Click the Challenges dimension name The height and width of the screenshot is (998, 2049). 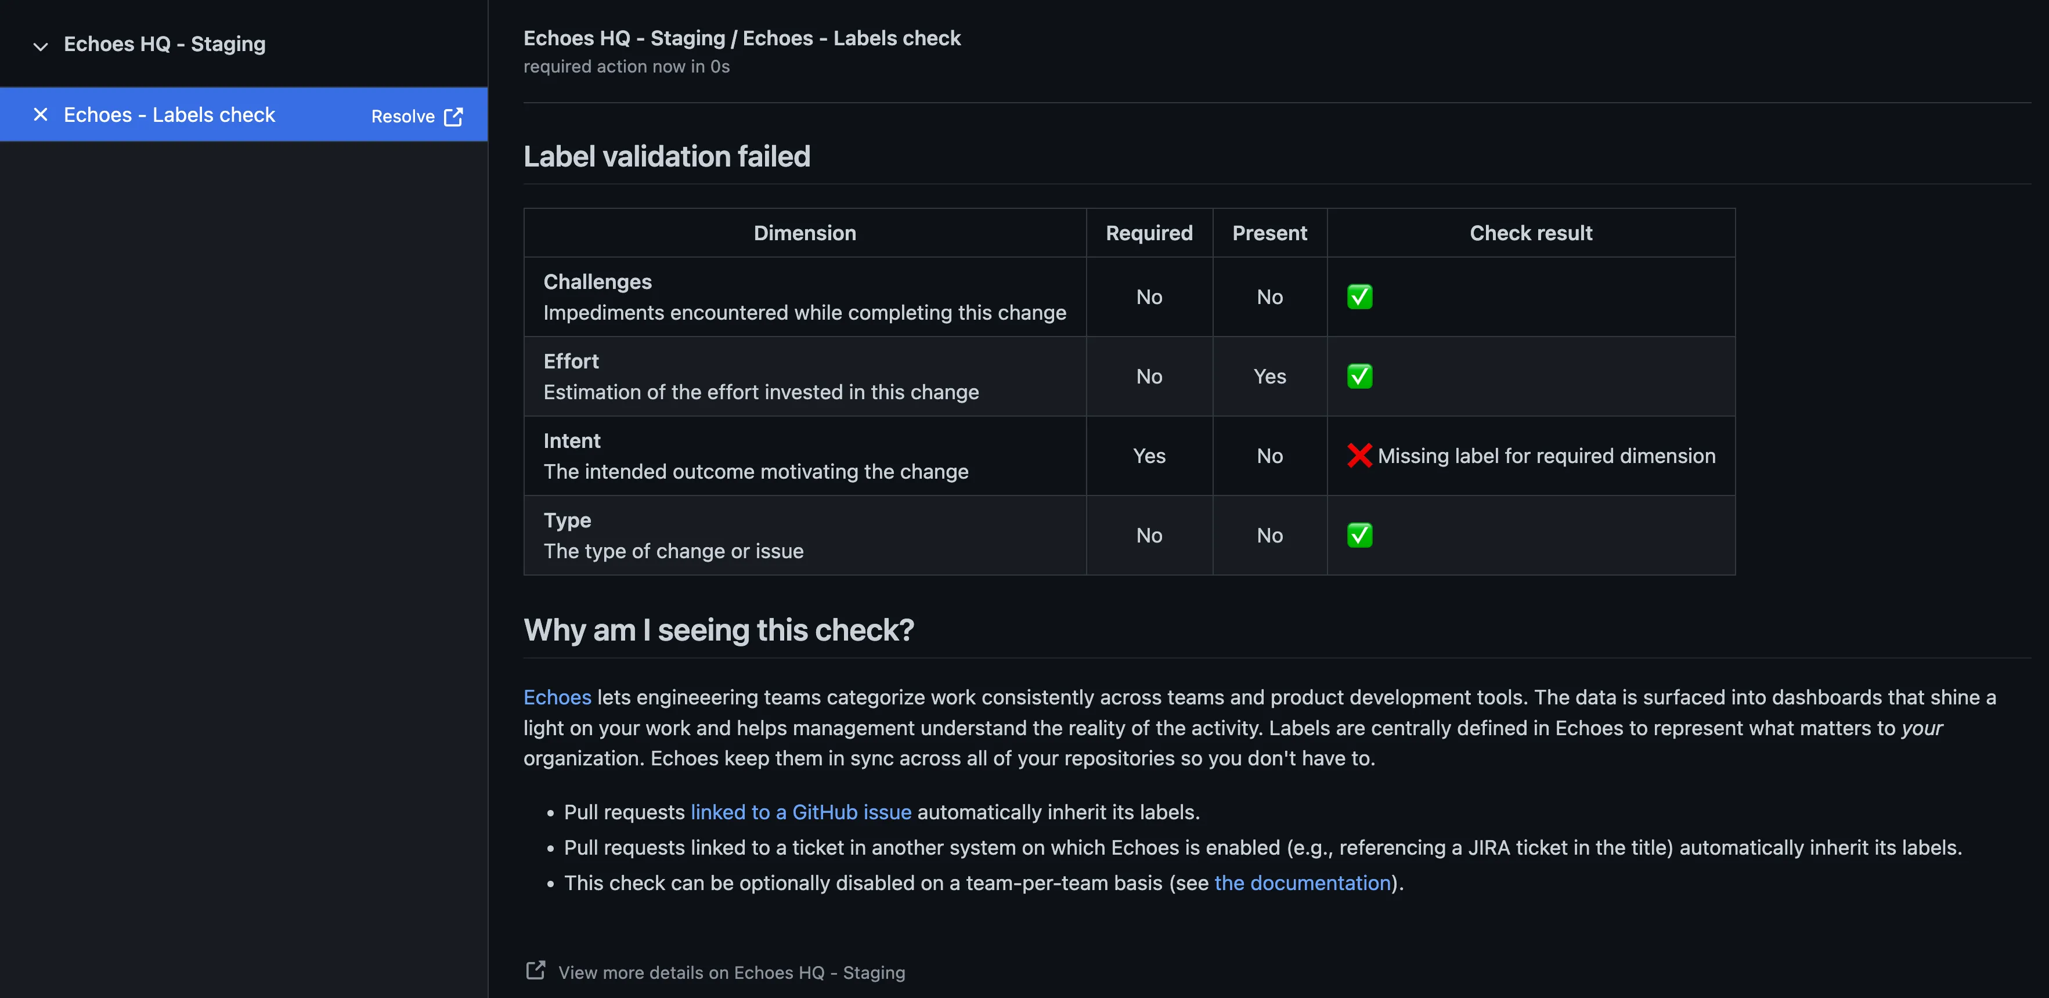click(x=597, y=281)
